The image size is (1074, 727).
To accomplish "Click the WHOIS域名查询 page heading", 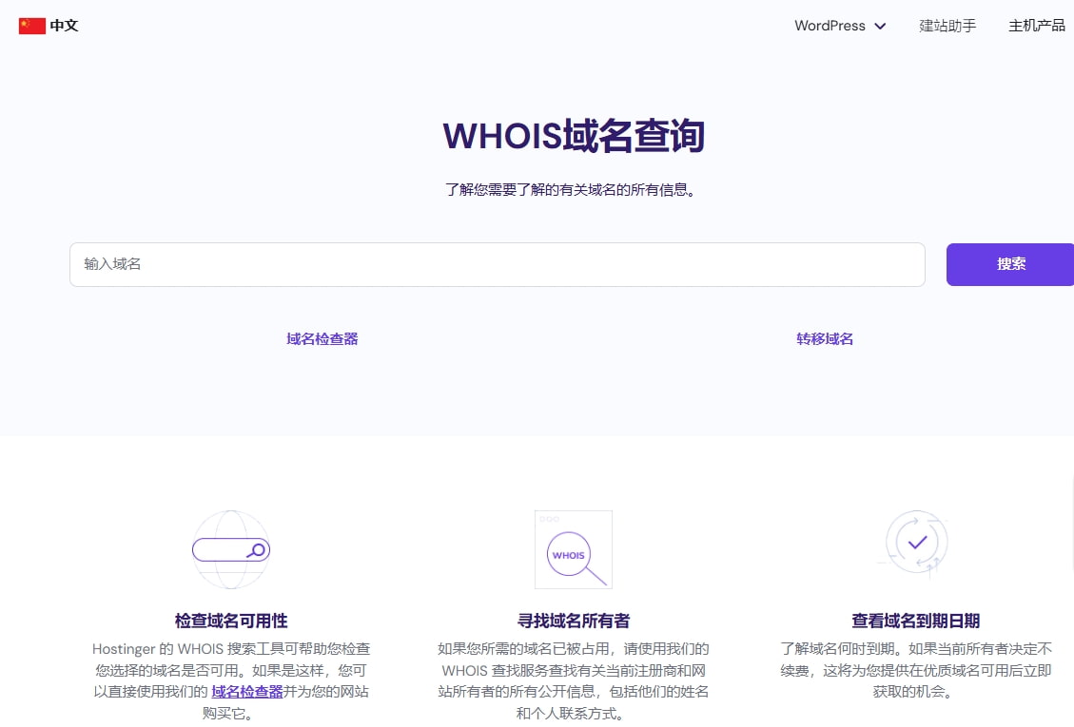I will [573, 136].
